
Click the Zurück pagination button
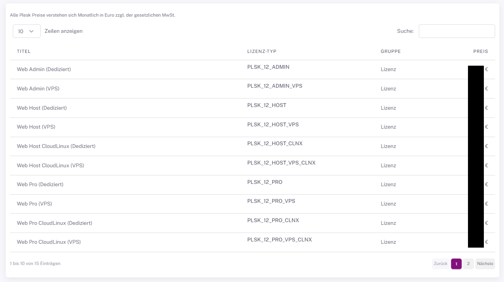[x=440, y=264]
